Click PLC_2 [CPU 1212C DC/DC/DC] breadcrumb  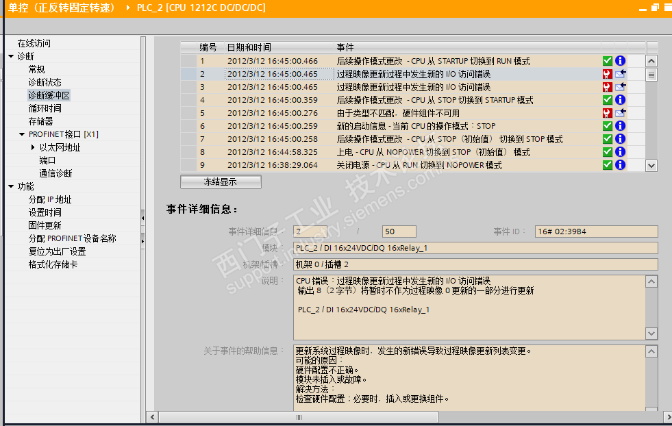click(201, 8)
